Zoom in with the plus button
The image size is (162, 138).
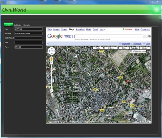(52, 63)
